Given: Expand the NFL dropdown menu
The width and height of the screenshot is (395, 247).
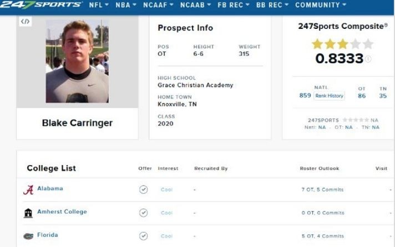Looking at the screenshot, I should (x=99, y=5).
